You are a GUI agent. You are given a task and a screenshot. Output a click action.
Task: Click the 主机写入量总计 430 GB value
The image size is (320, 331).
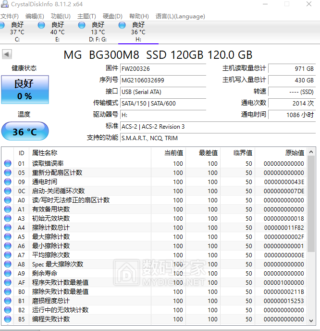pyautogui.click(x=292, y=80)
